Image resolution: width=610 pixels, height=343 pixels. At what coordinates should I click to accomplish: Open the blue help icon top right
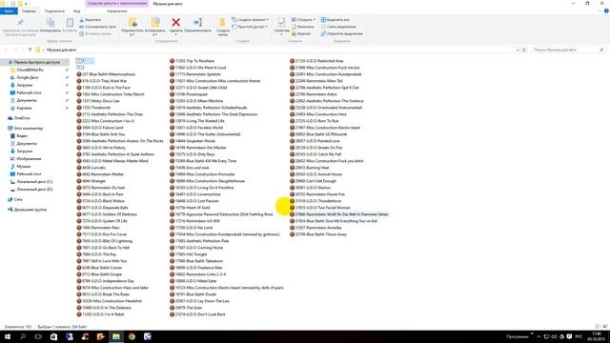click(606, 10)
